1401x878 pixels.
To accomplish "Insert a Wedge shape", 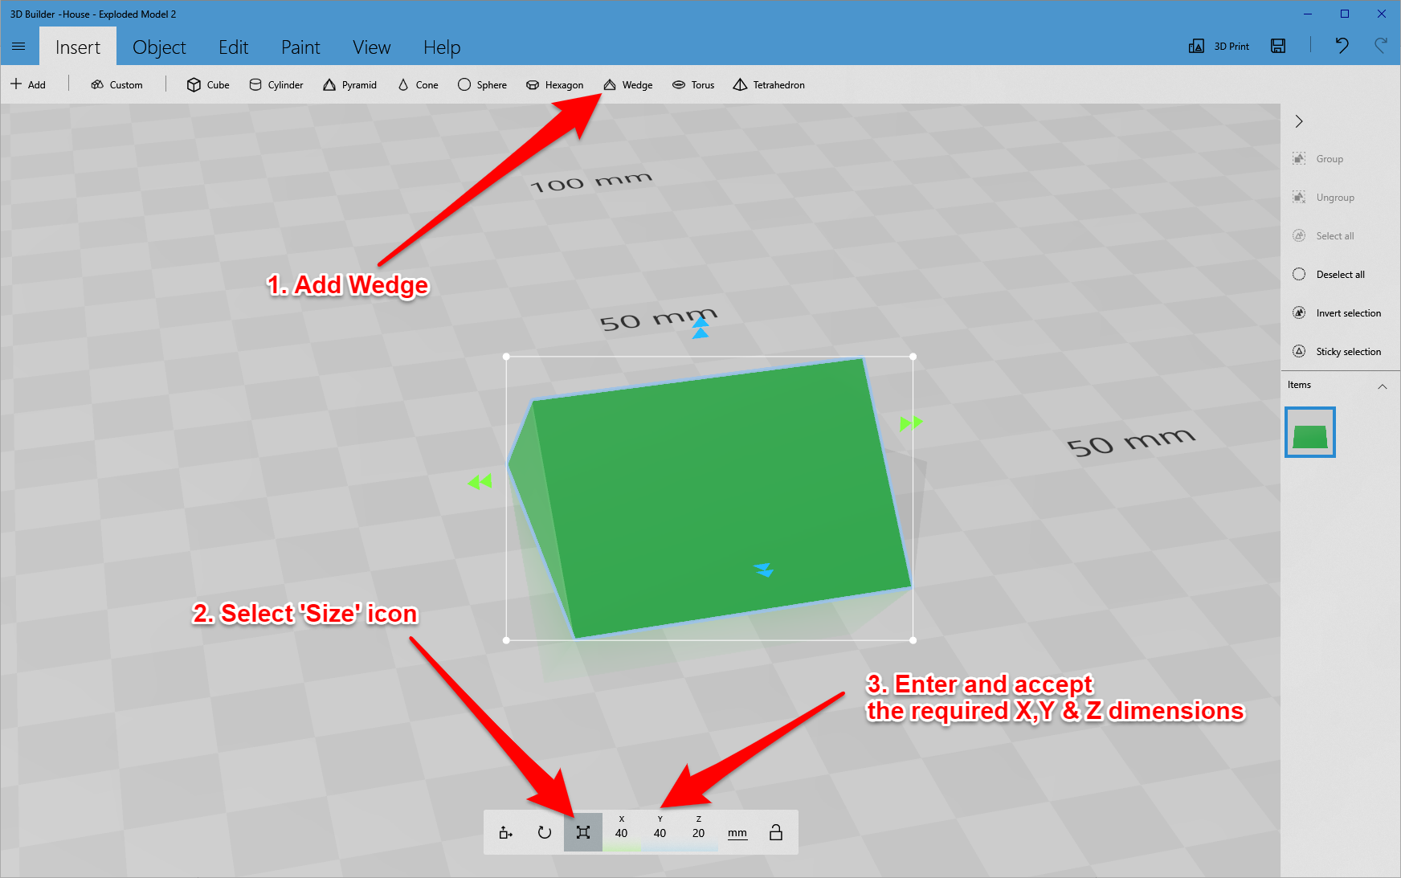I will (628, 84).
